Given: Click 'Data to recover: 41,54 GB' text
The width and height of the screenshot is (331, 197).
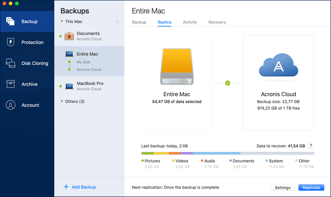Looking at the screenshot, I should point(281,146).
